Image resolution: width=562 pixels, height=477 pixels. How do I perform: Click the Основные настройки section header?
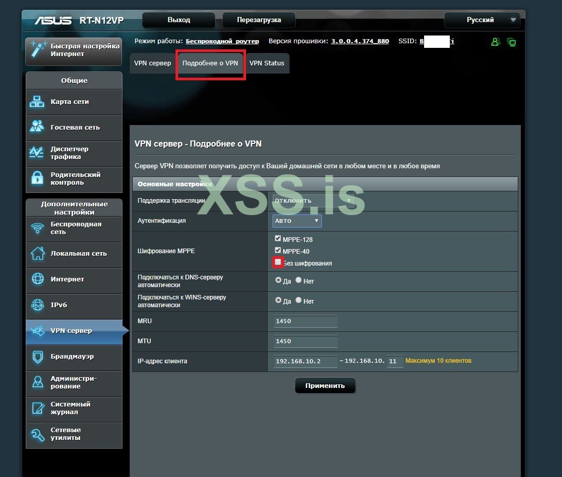pos(325,184)
